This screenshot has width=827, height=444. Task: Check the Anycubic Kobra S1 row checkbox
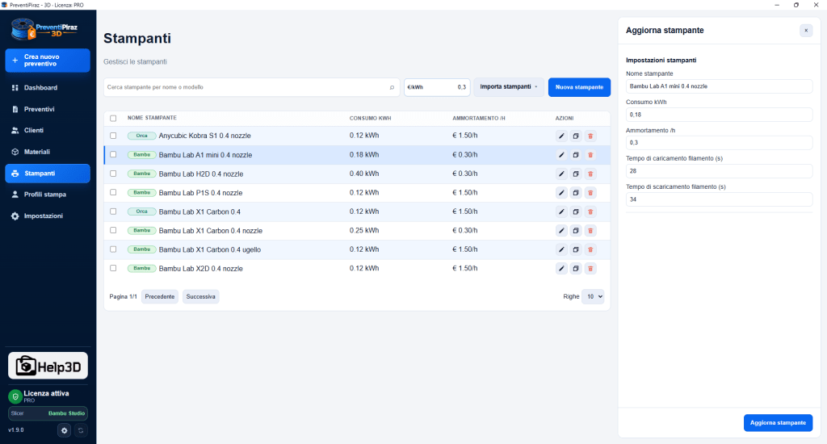[113, 136]
